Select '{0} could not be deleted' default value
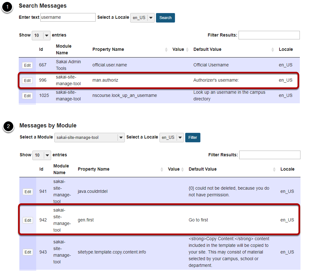Image resolution: width=310 pixels, height=271 pixels. click(x=229, y=192)
